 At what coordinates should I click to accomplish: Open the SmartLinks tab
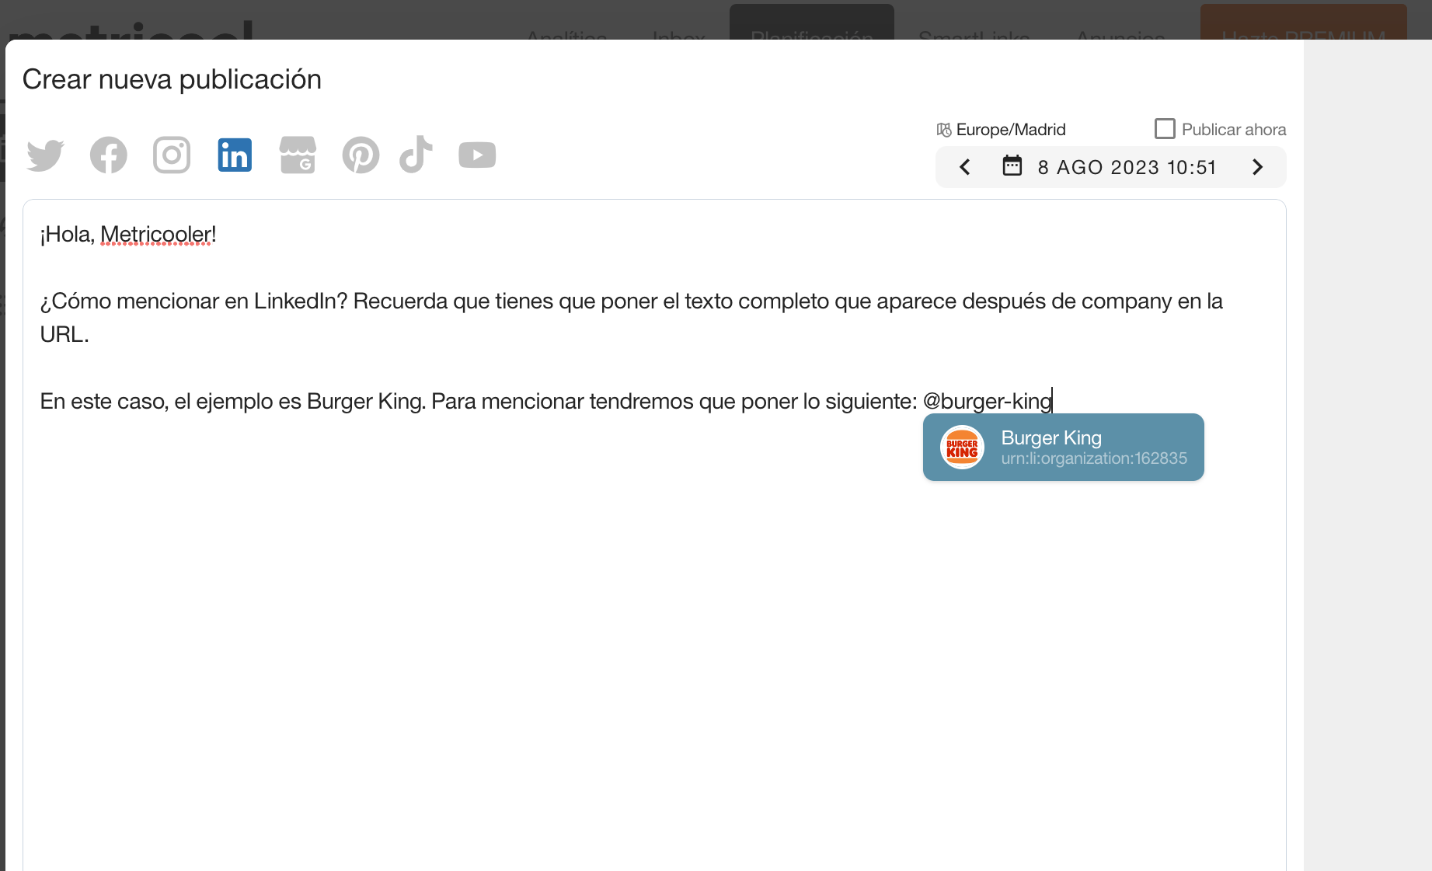(x=974, y=33)
